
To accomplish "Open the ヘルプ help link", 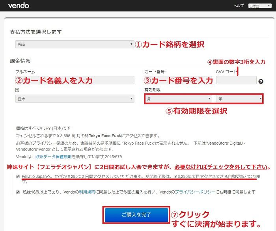I will (239, 6).
